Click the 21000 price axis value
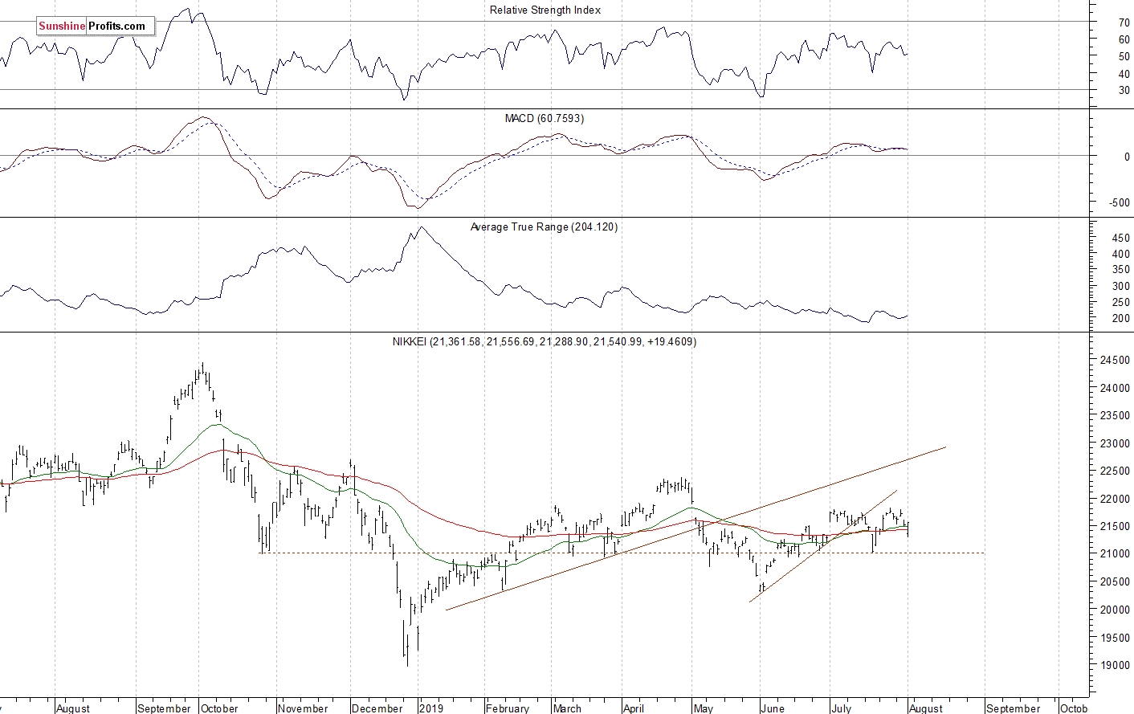Screen dimensions: 1134x714 click(x=1115, y=553)
